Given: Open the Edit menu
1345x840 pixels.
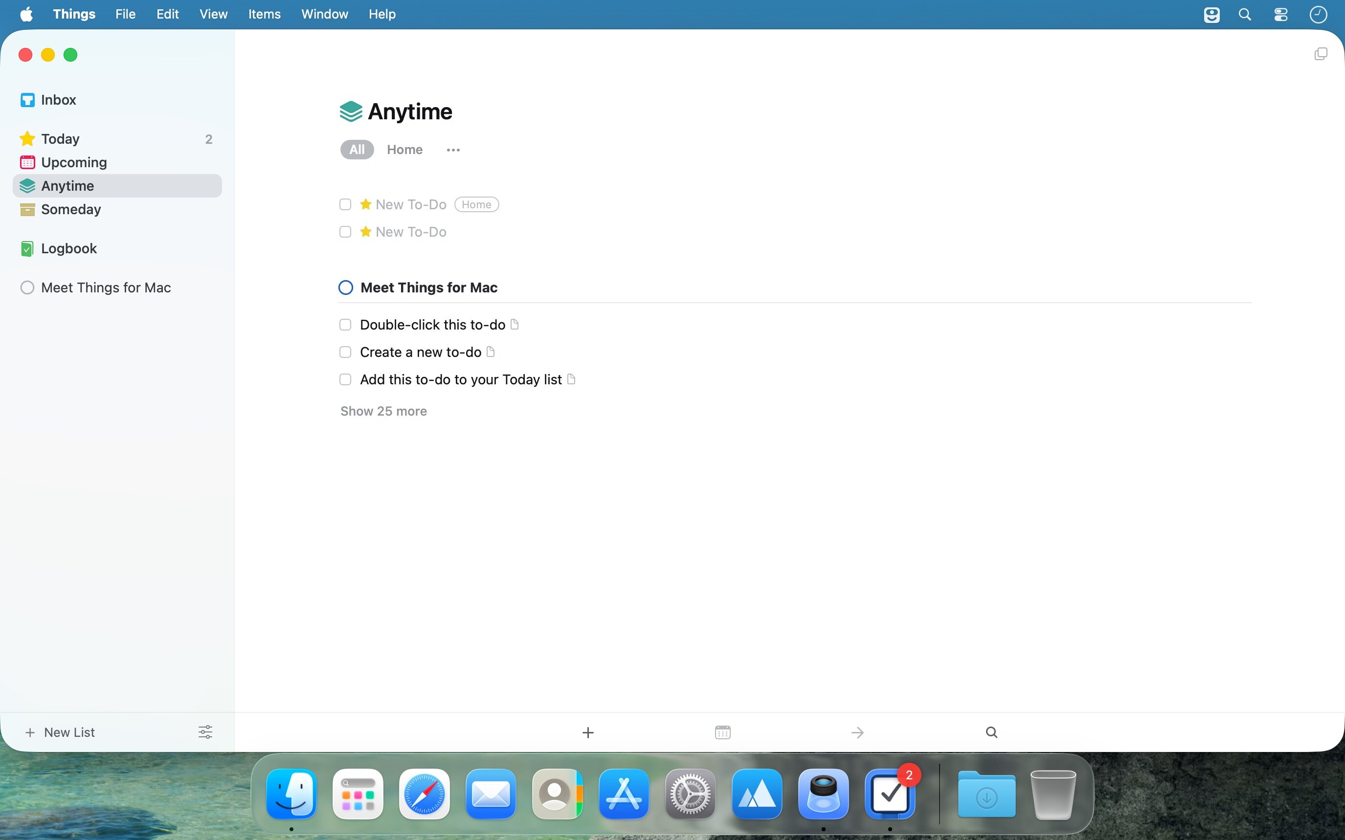Looking at the screenshot, I should click(x=167, y=14).
